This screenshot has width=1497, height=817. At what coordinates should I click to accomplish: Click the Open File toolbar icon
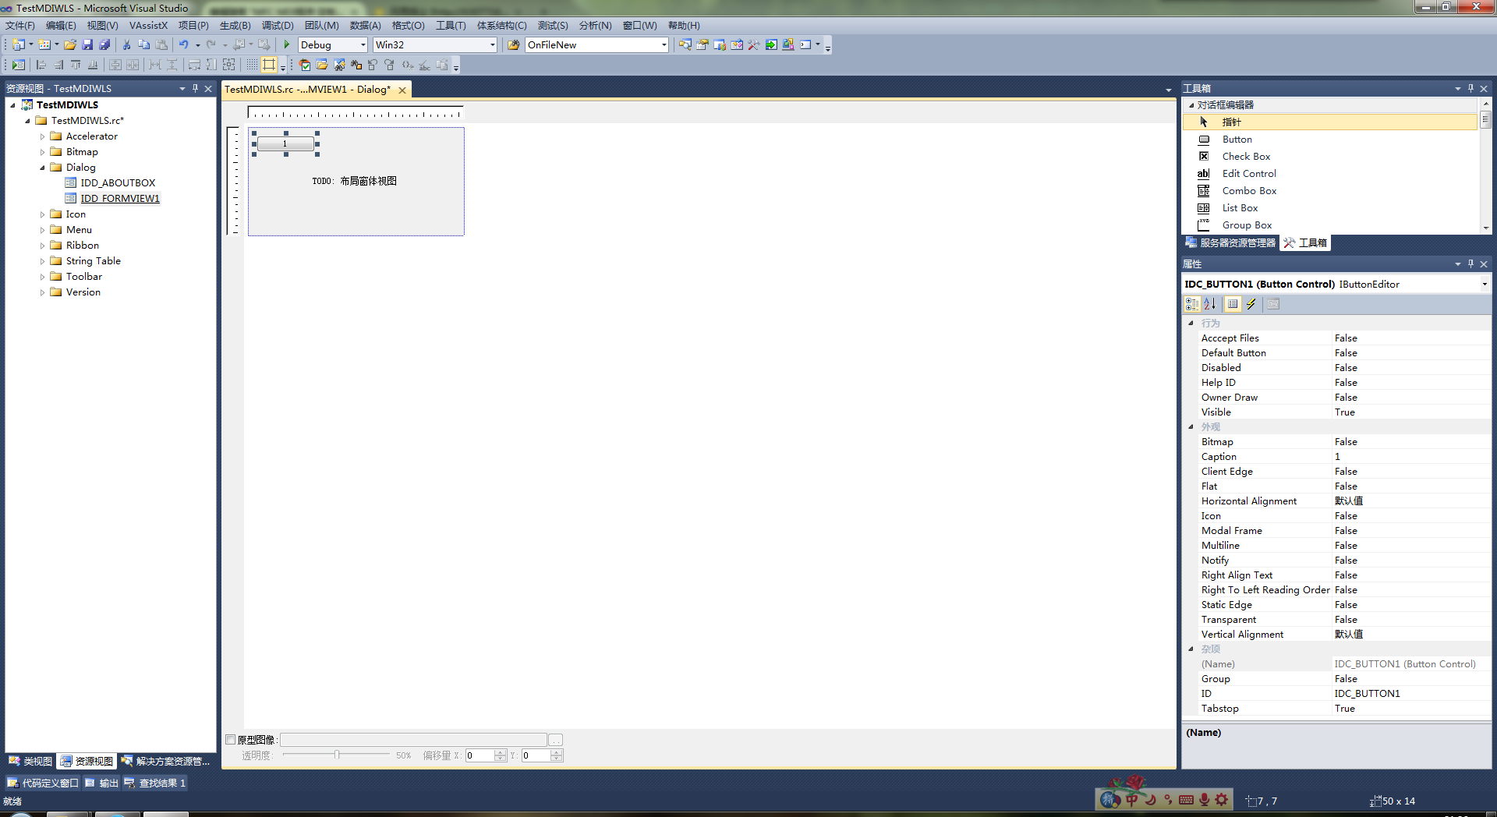click(70, 45)
